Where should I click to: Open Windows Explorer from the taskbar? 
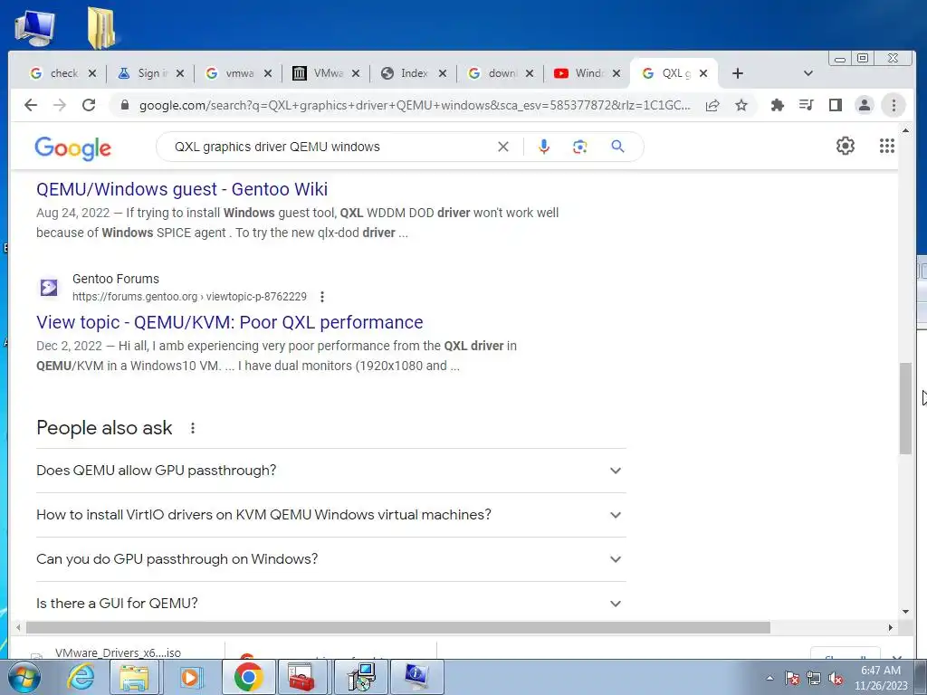134,677
